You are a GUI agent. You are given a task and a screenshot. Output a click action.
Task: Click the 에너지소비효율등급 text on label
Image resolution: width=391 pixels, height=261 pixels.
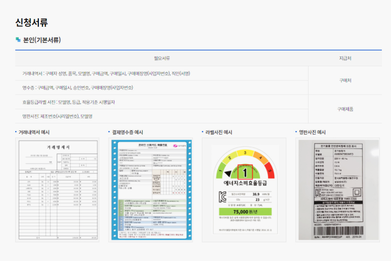245,183
